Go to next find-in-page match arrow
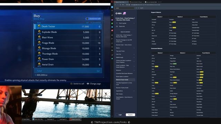 138,8
